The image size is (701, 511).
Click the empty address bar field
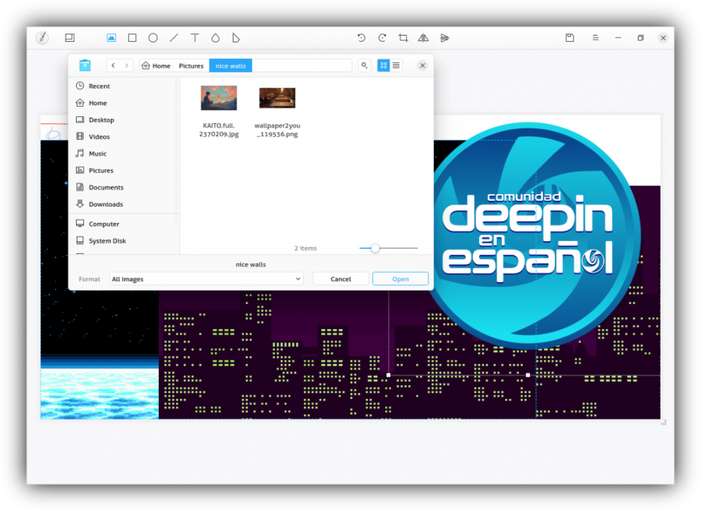click(x=302, y=66)
